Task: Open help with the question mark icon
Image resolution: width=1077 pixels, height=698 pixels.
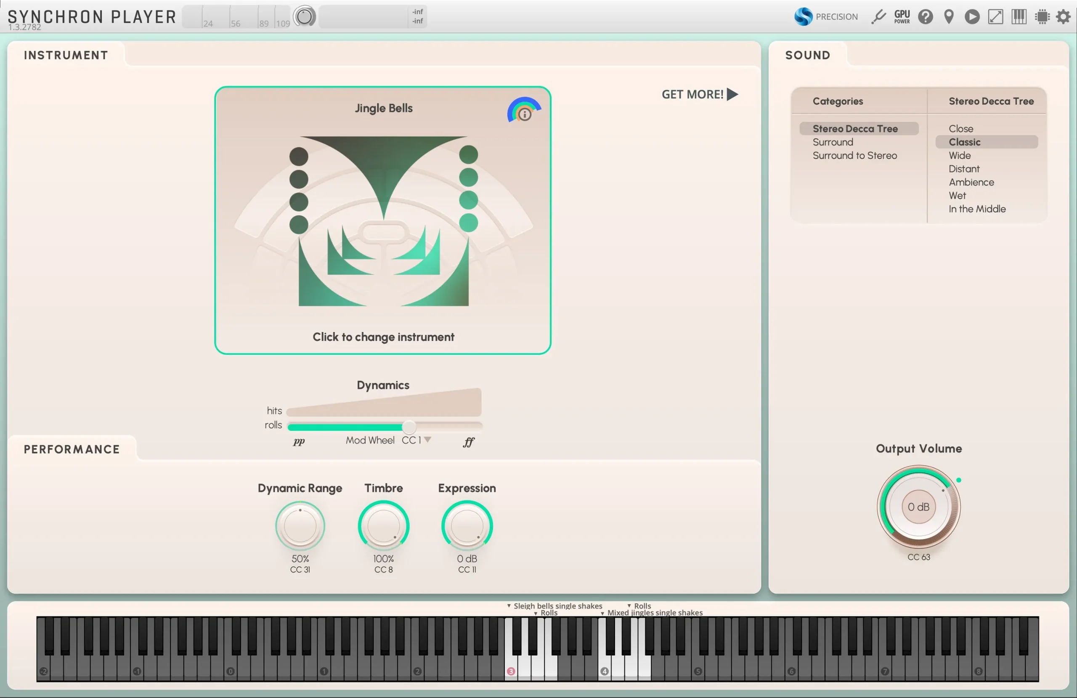Action: tap(926, 17)
